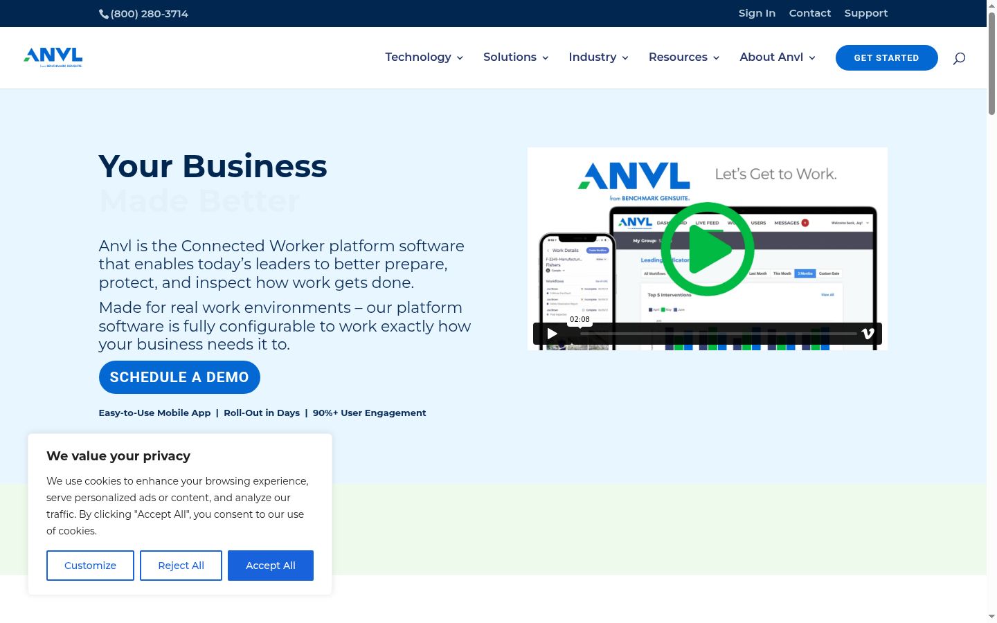Screen dimensions: 997x623
Task: Click 'We value your privacy' heading
Action: click(118, 456)
